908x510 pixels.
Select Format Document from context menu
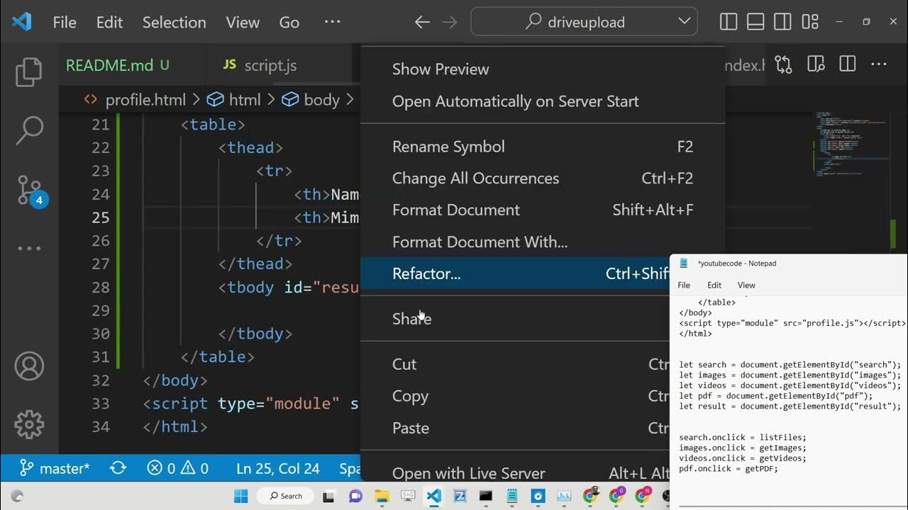pyautogui.click(x=455, y=210)
